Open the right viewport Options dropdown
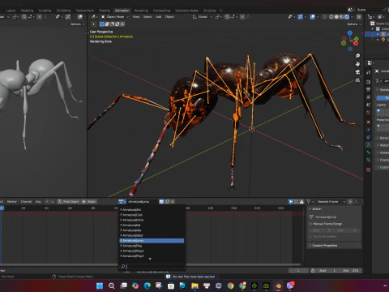This screenshot has height=292, width=389. point(354,24)
